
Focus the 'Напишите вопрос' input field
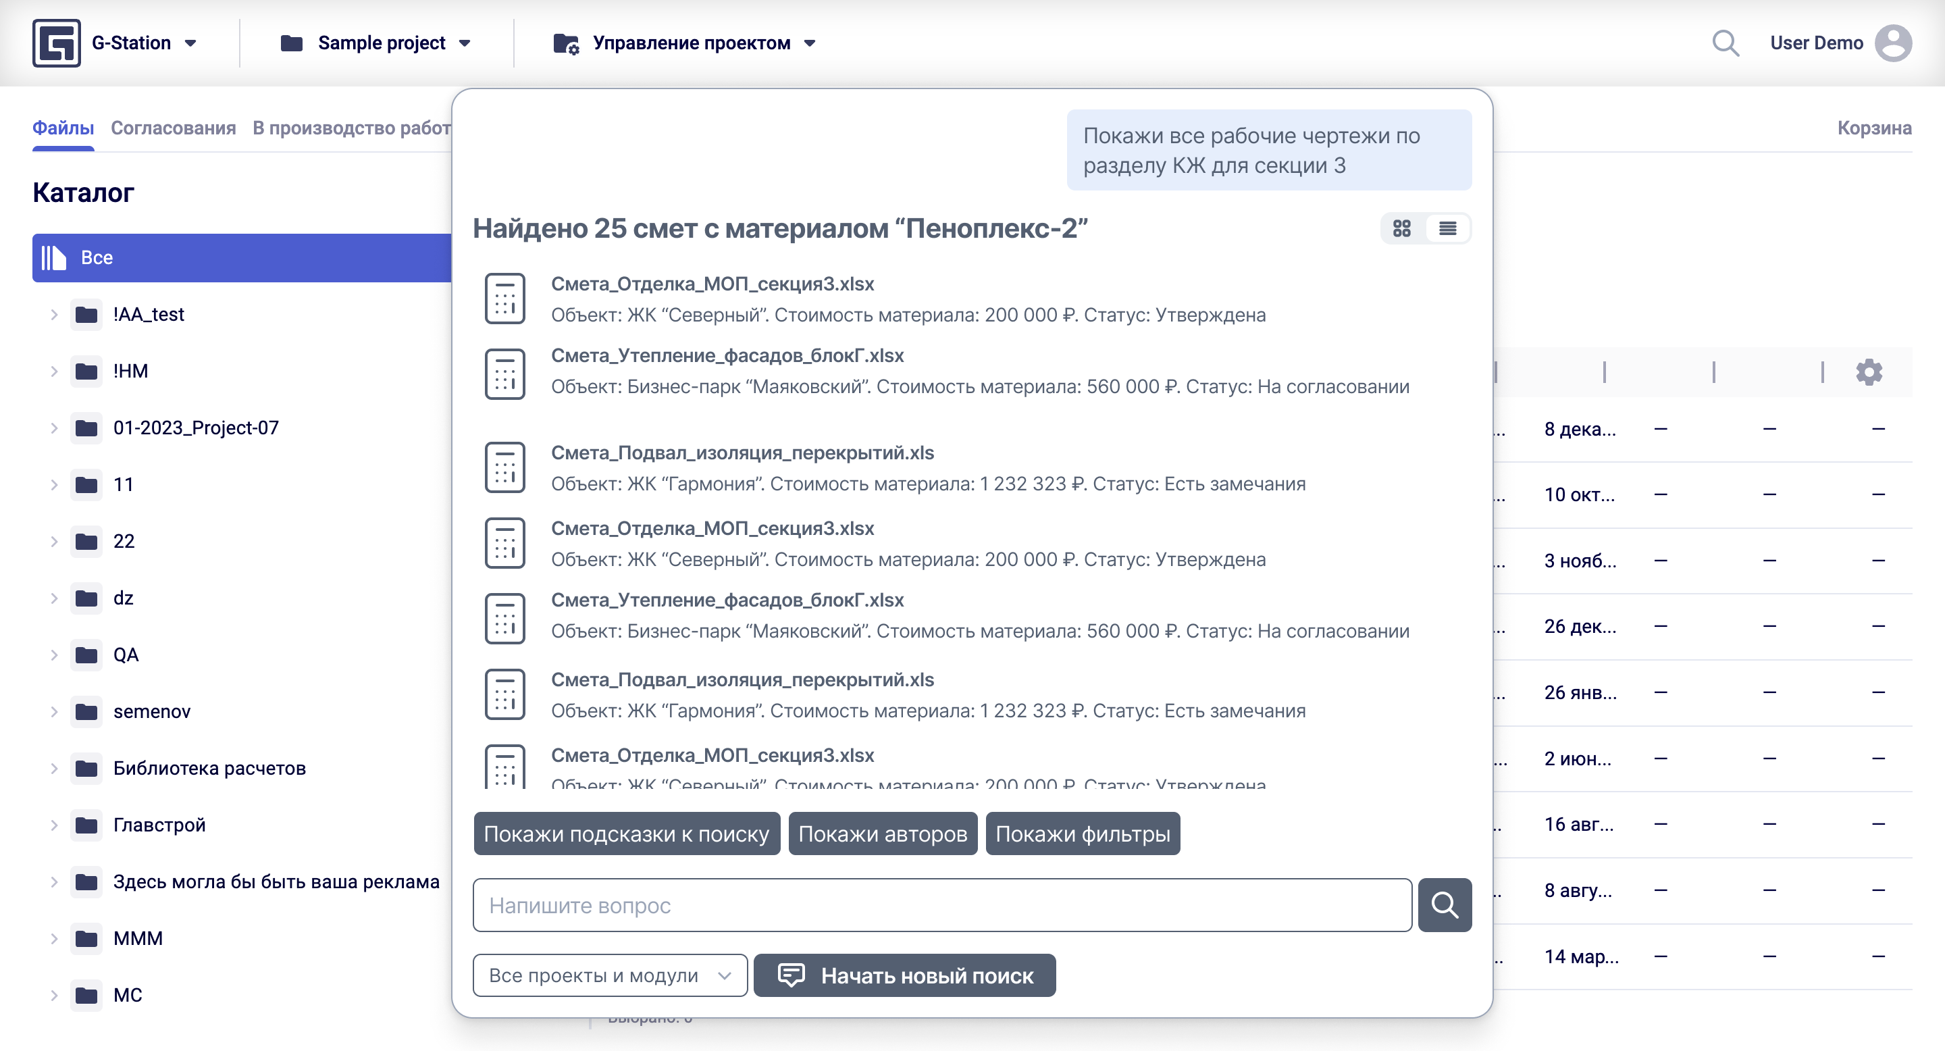[x=941, y=904]
